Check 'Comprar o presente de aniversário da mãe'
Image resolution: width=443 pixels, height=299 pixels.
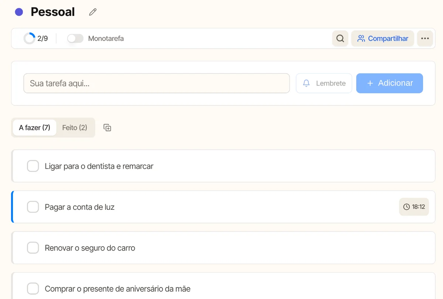pyautogui.click(x=33, y=289)
